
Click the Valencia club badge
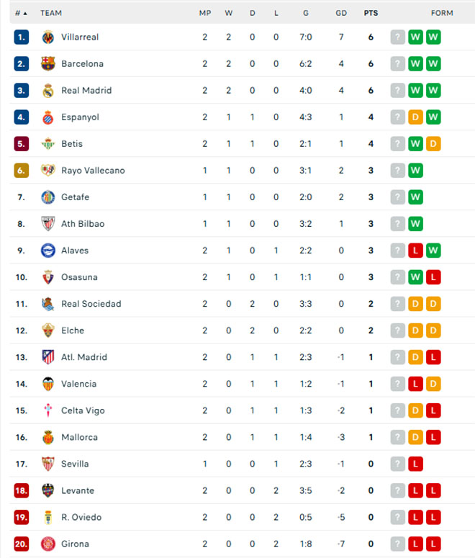(x=48, y=384)
